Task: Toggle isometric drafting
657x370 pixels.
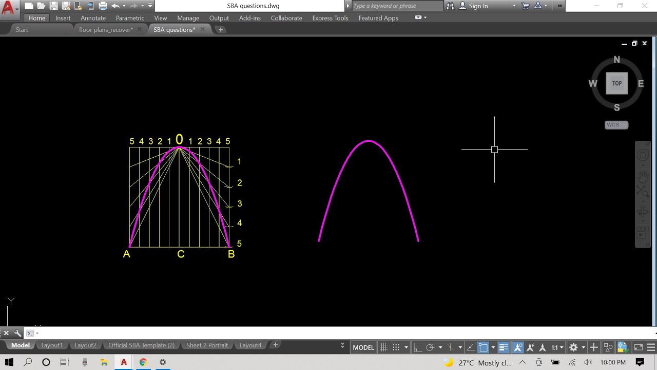Action: (450, 347)
